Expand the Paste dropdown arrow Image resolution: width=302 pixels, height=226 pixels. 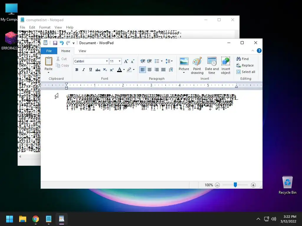(x=49, y=73)
